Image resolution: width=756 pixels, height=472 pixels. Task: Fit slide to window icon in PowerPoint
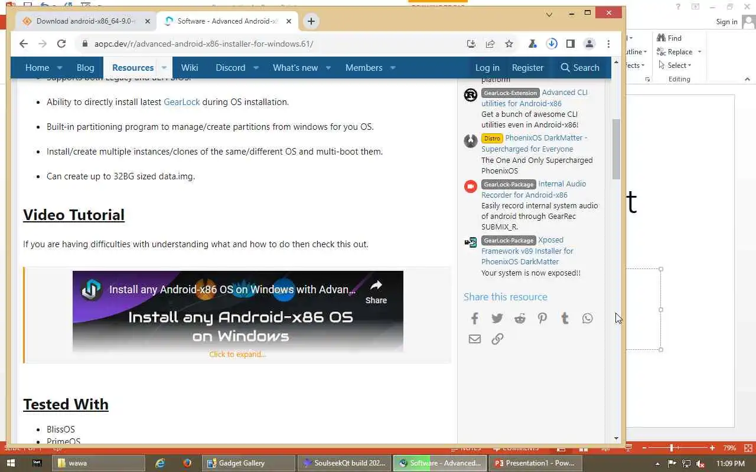[747, 448]
